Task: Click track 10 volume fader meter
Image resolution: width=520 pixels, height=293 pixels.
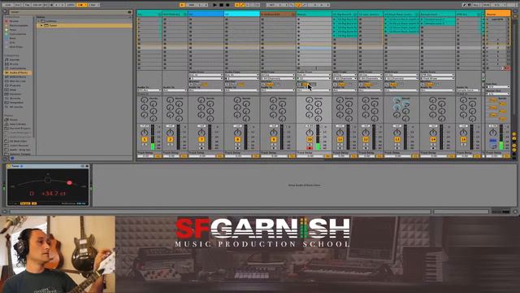Action: coord(318,138)
